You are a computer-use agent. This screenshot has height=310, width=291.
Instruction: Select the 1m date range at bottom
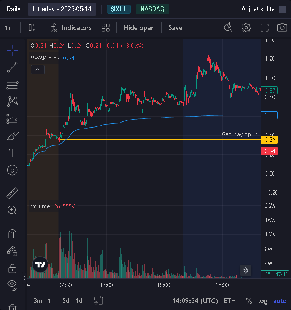pyautogui.click(x=52, y=301)
